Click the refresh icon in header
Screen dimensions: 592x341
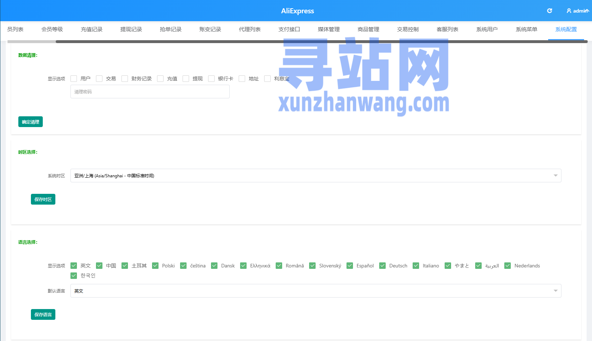coord(549,11)
